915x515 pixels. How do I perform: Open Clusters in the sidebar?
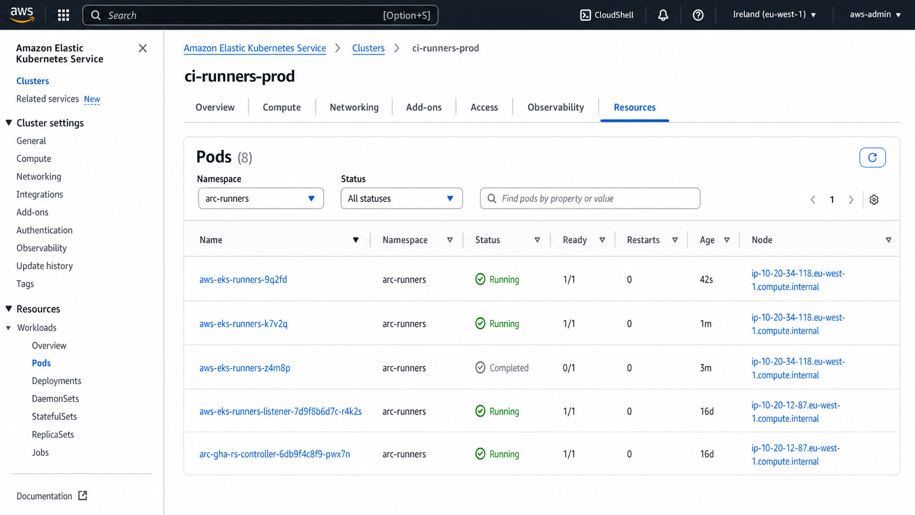[33, 81]
